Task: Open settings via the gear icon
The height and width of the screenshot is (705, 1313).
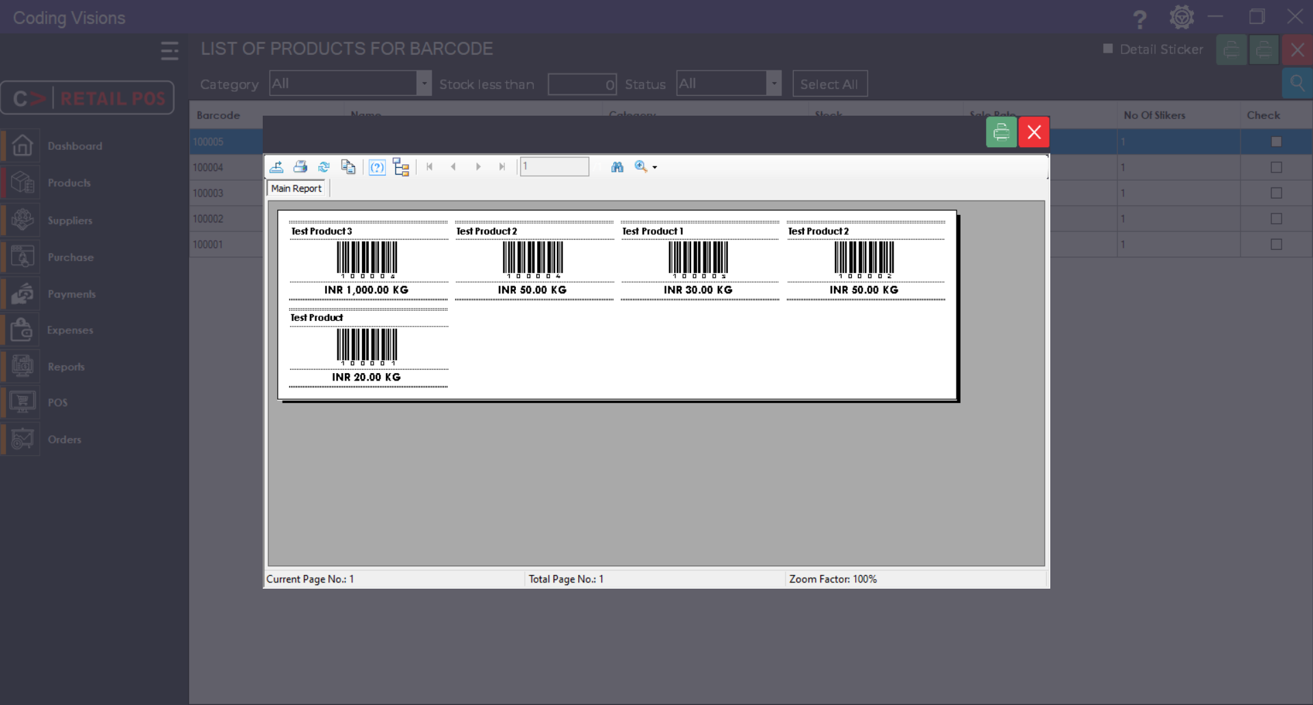Action: point(1182,17)
